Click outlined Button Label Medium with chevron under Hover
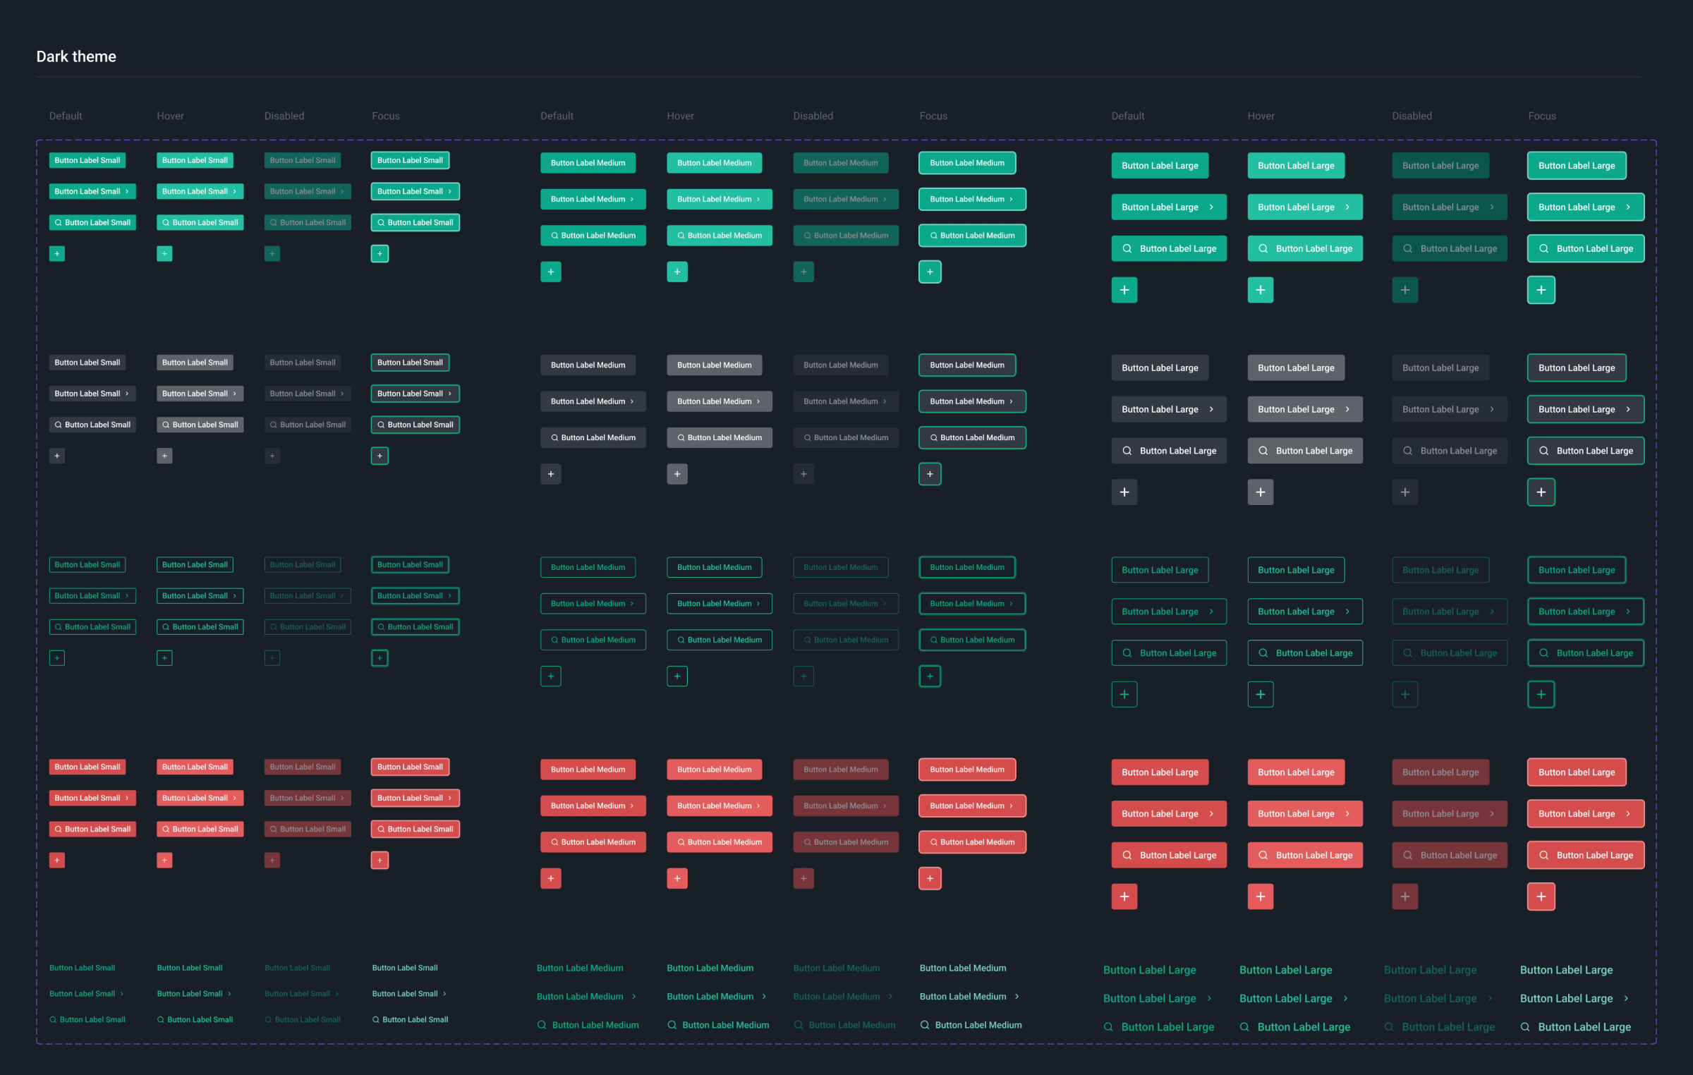The image size is (1693, 1075). pos(719,604)
